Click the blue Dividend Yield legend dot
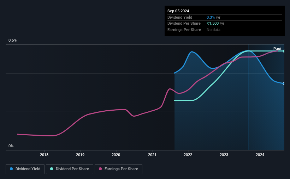This screenshot has height=179, width=290. click(11, 169)
